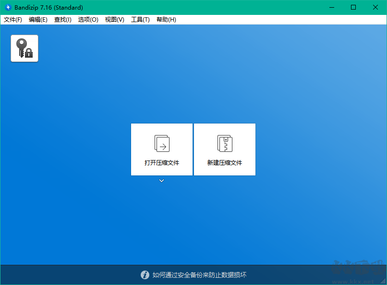Close the Bandizip window
Viewport: 387px width, 285px height.
click(375, 7)
